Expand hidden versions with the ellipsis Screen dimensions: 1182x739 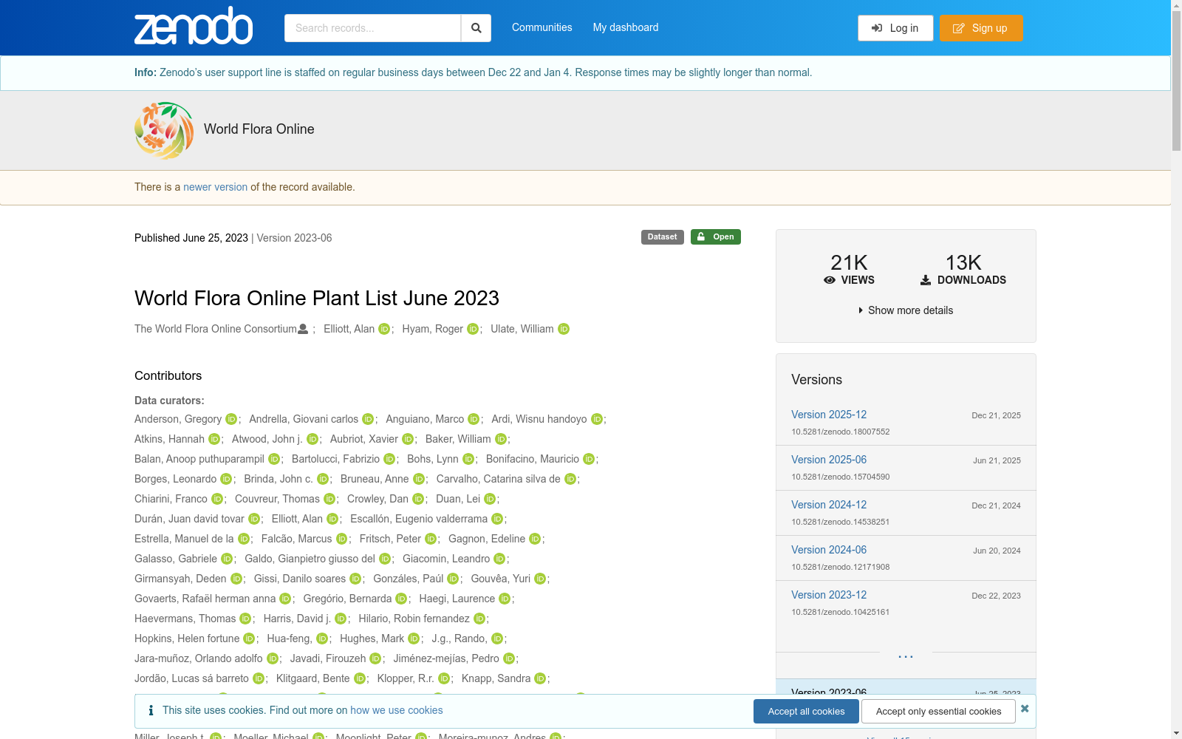click(x=906, y=655)
